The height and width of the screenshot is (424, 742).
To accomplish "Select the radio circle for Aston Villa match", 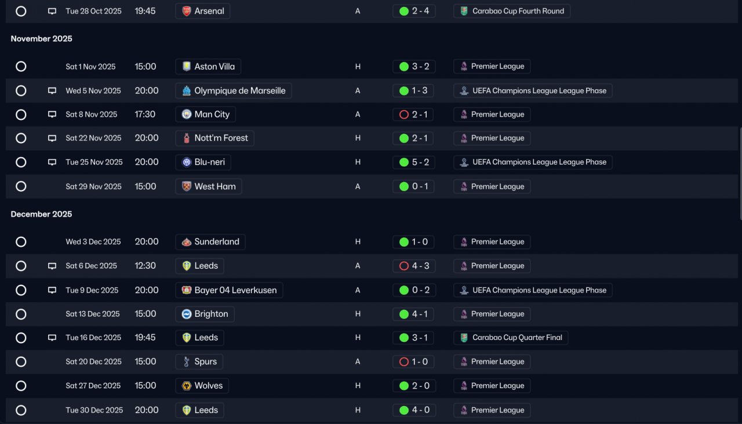I will (x=21, y=67).
